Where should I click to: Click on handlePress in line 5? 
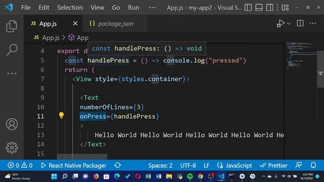(x=108, y=61)
